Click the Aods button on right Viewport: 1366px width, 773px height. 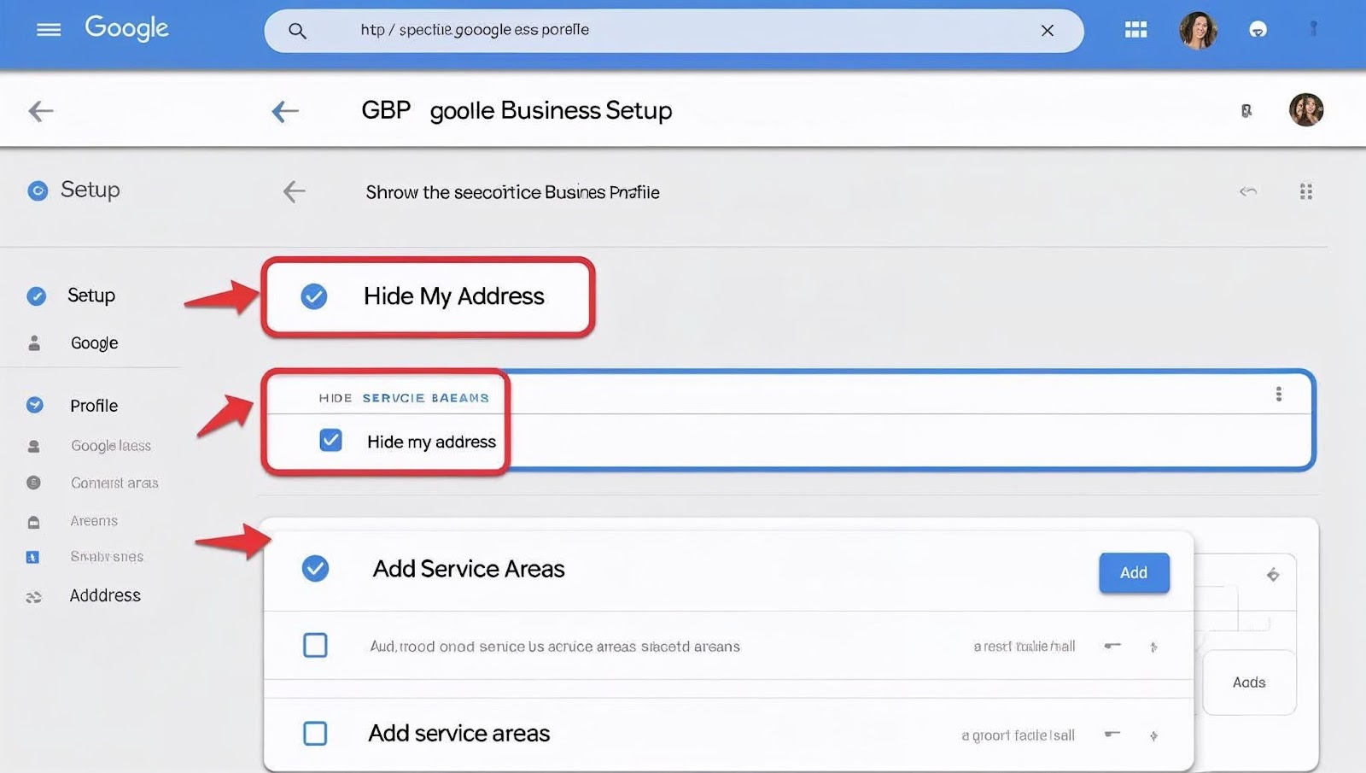tap(1248, 682)
